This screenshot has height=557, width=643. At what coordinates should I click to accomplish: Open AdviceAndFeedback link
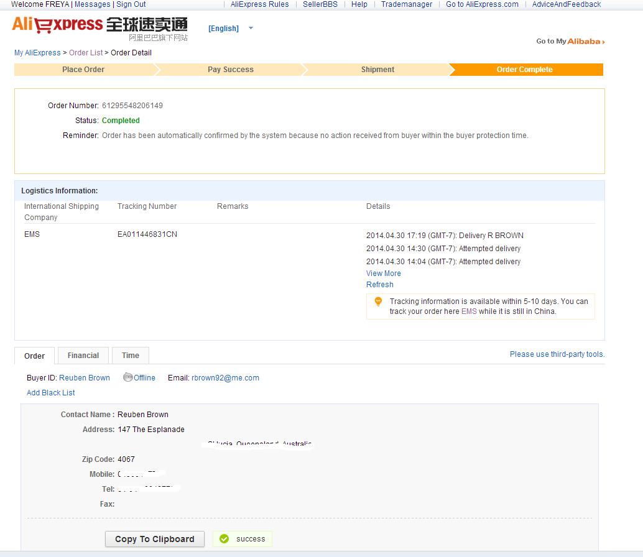(567, 4)
